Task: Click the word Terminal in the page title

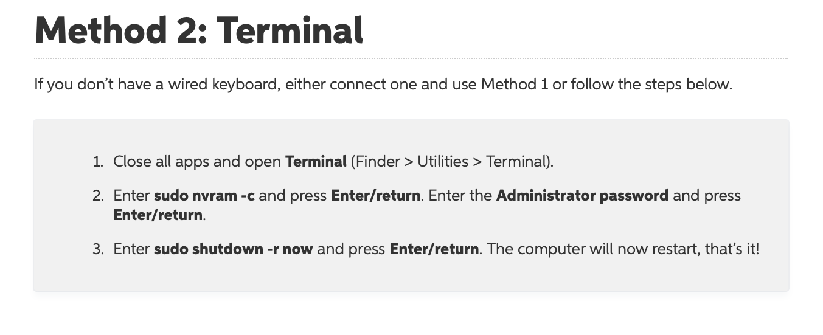Action: click(290, 30)
